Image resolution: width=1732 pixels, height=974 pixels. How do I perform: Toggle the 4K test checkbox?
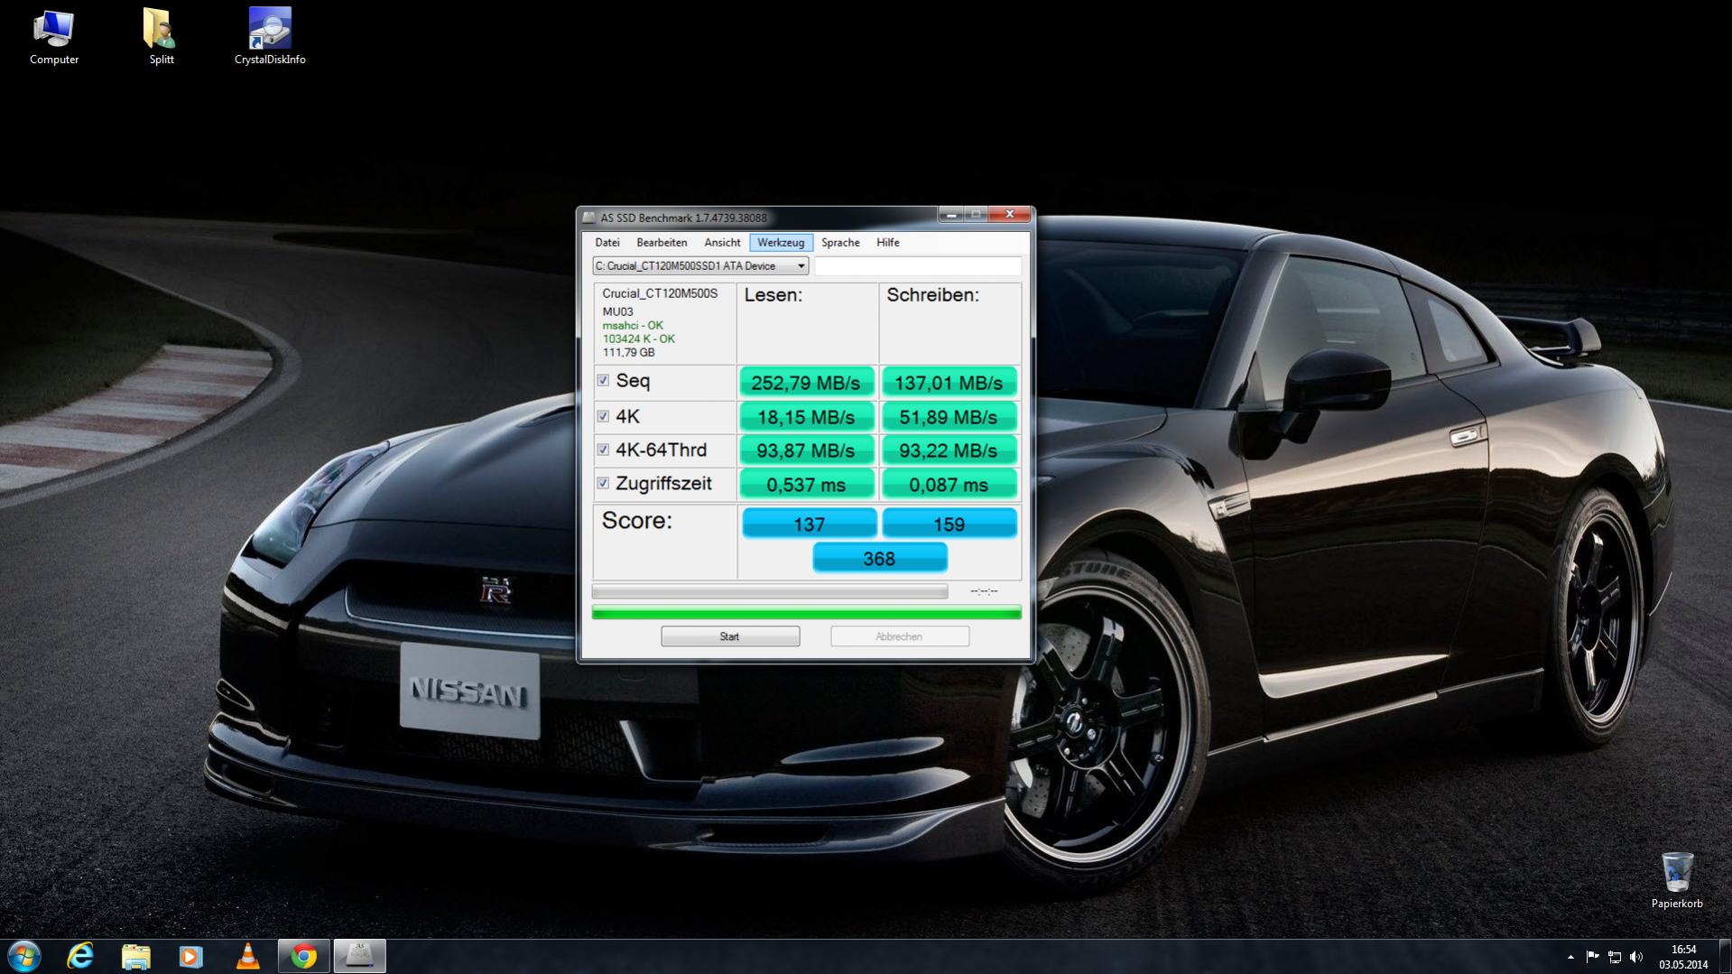[x=603, y=416]
